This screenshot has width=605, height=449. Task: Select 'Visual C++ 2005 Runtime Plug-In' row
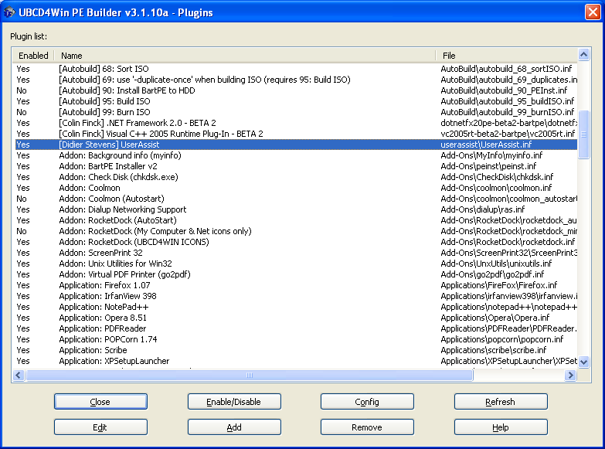pyautogui.click(x=296, y=134)
